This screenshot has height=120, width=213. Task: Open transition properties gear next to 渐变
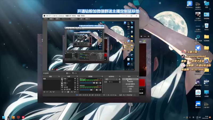119,79
